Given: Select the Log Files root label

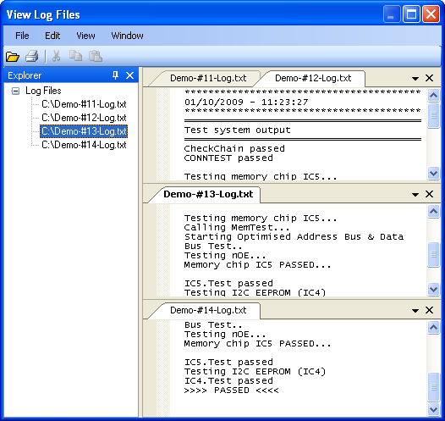Looking at the screenshot, I should 43,91.
